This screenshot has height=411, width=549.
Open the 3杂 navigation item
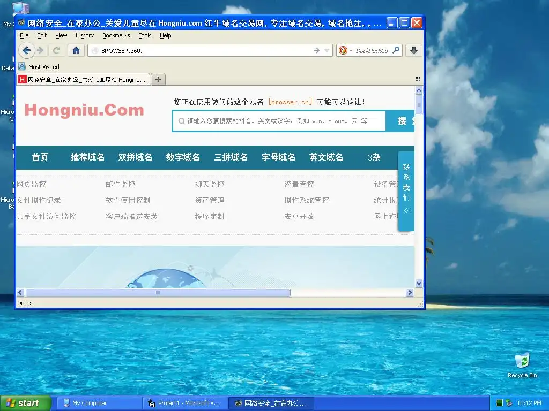(374, 157)
